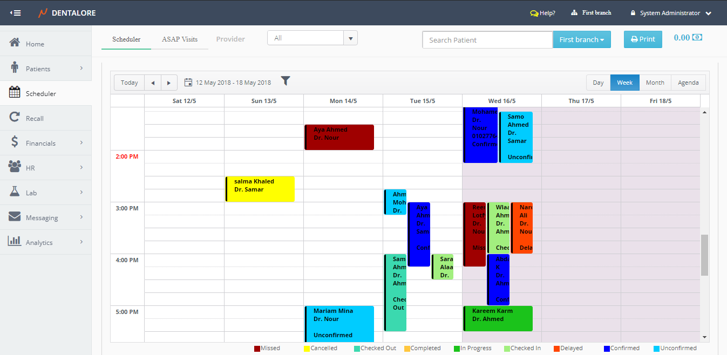This screenshot has width=727, height=355.
Task: Click the sidebar collapse hamburger icon
Action: point(15,13)
